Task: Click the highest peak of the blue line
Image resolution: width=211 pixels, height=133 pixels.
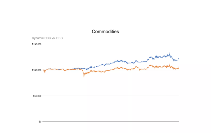Action: [x=169, y=53]
